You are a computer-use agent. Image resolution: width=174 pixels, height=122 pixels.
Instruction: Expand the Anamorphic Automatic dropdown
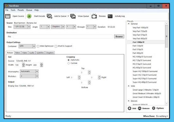click(29, 71)
